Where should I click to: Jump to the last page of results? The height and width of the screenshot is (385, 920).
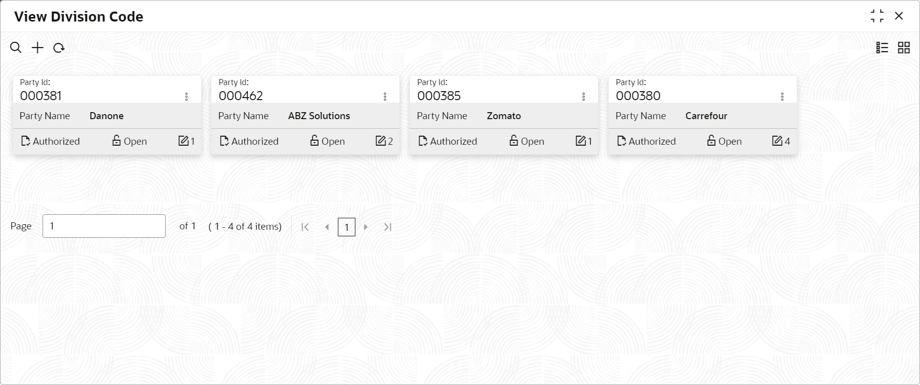[387, 227]
